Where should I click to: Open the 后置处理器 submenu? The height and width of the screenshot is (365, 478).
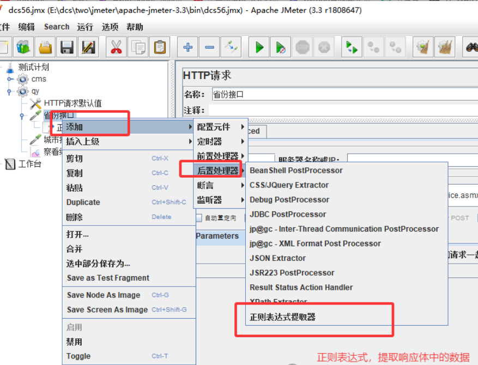point(220,171)
